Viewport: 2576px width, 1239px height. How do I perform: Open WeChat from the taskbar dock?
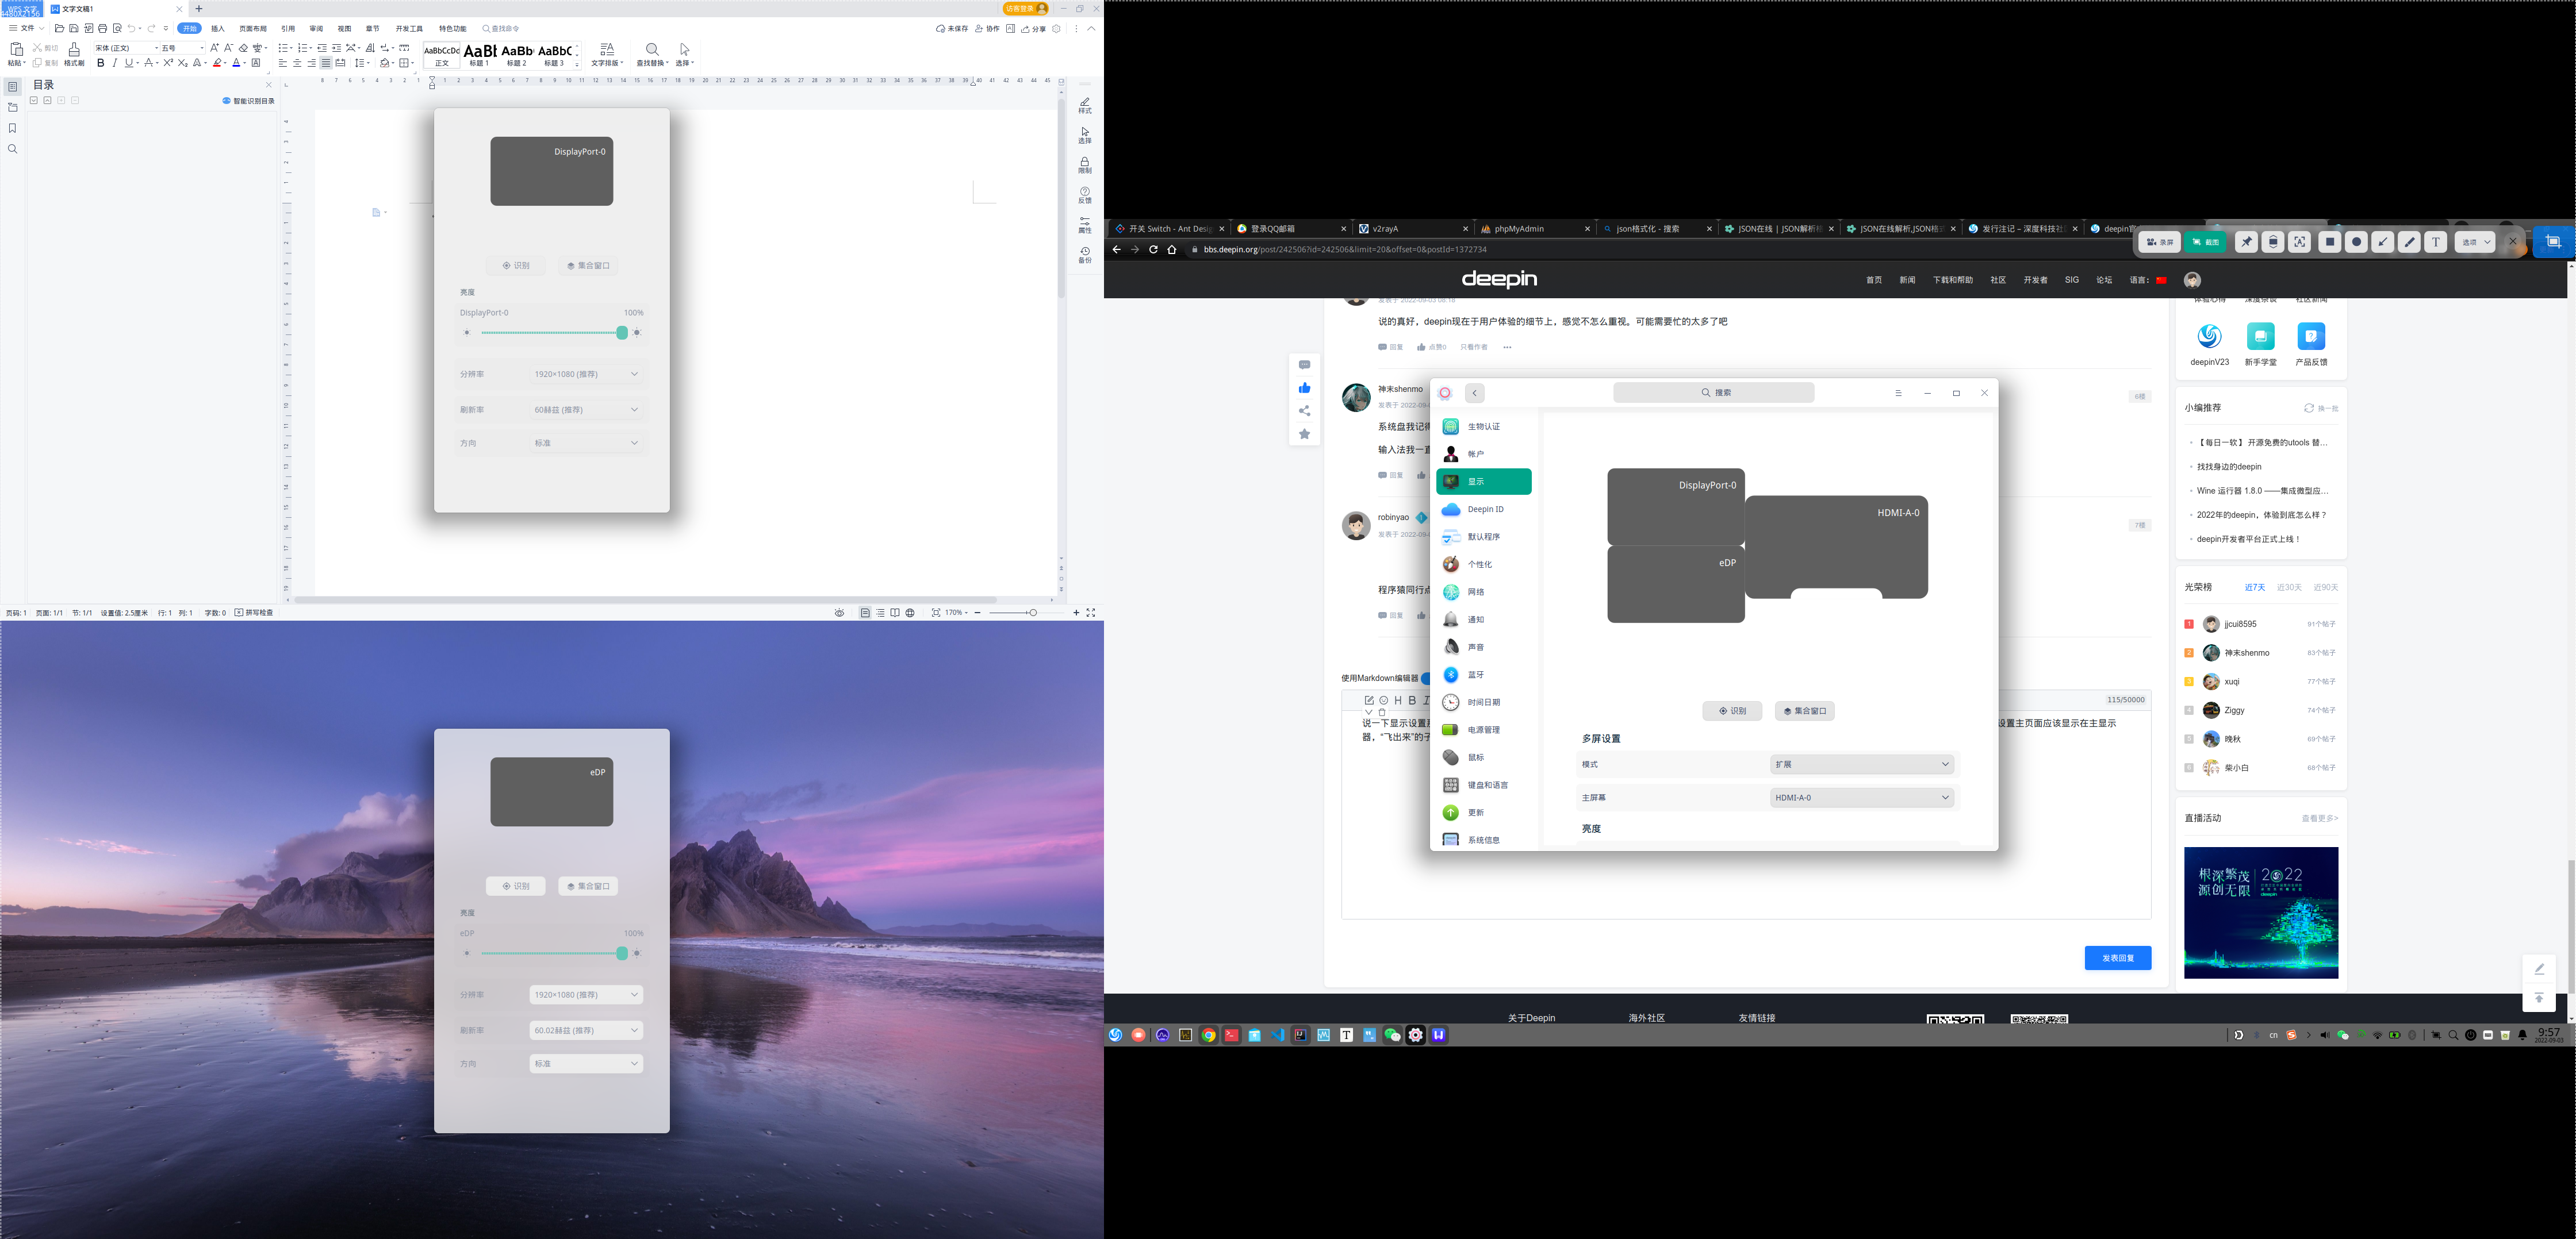click(1392, 1035)
